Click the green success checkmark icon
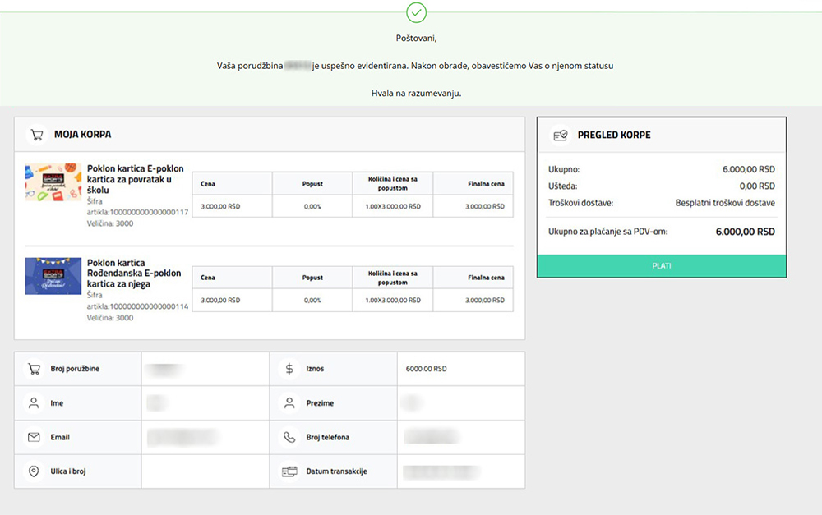The image size is (822, 515). (416, 12)
